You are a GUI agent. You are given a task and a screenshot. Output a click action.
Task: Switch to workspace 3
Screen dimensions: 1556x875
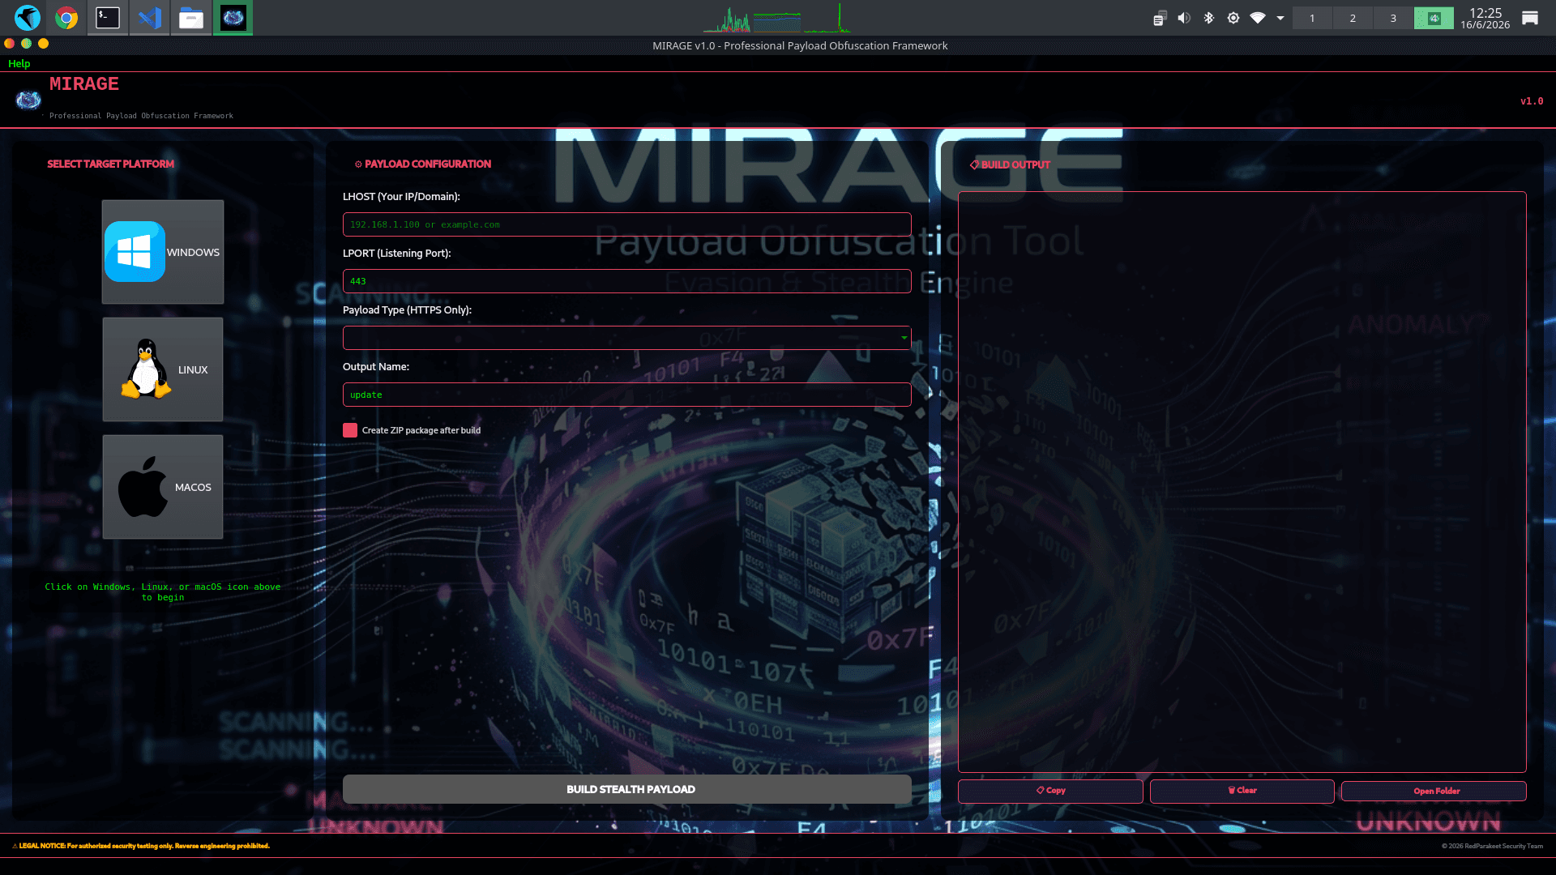[x=1393, y=18]
